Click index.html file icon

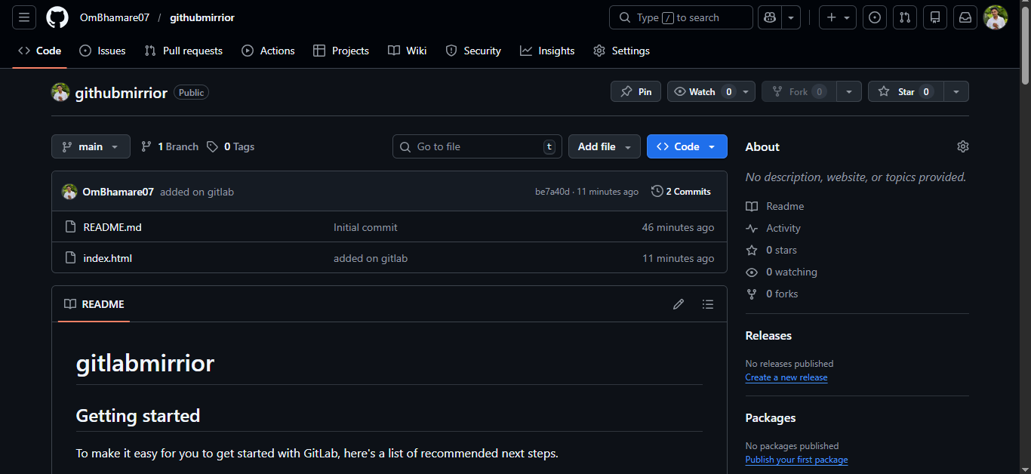pyautogui.click(x=71, y=258)
